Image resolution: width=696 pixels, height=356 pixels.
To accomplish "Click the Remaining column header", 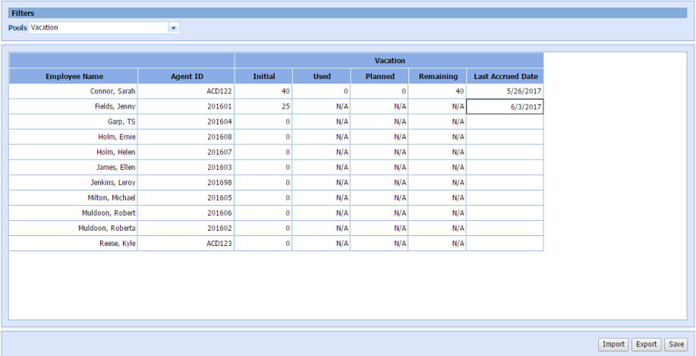I will tap(438, 76).
